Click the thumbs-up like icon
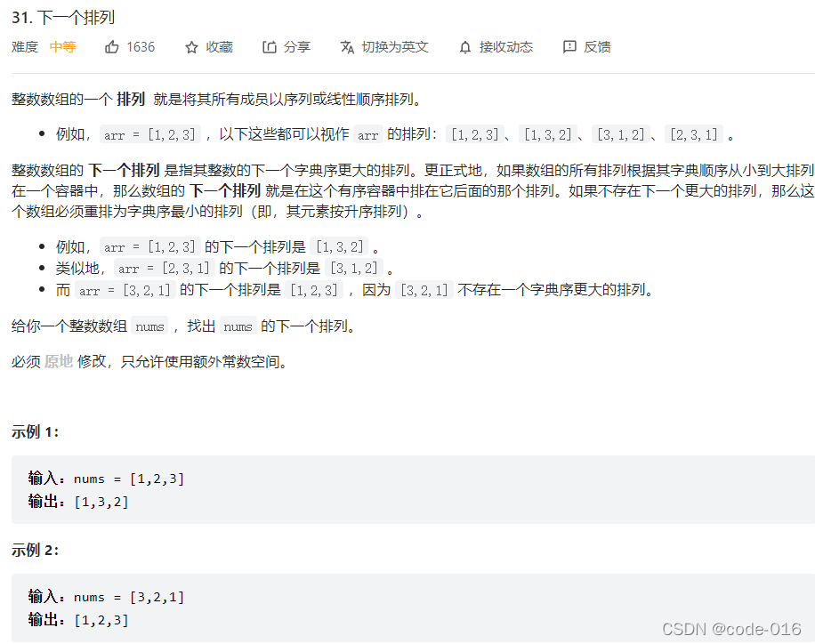Screen dimensions: 815x644 click(112, 47)
